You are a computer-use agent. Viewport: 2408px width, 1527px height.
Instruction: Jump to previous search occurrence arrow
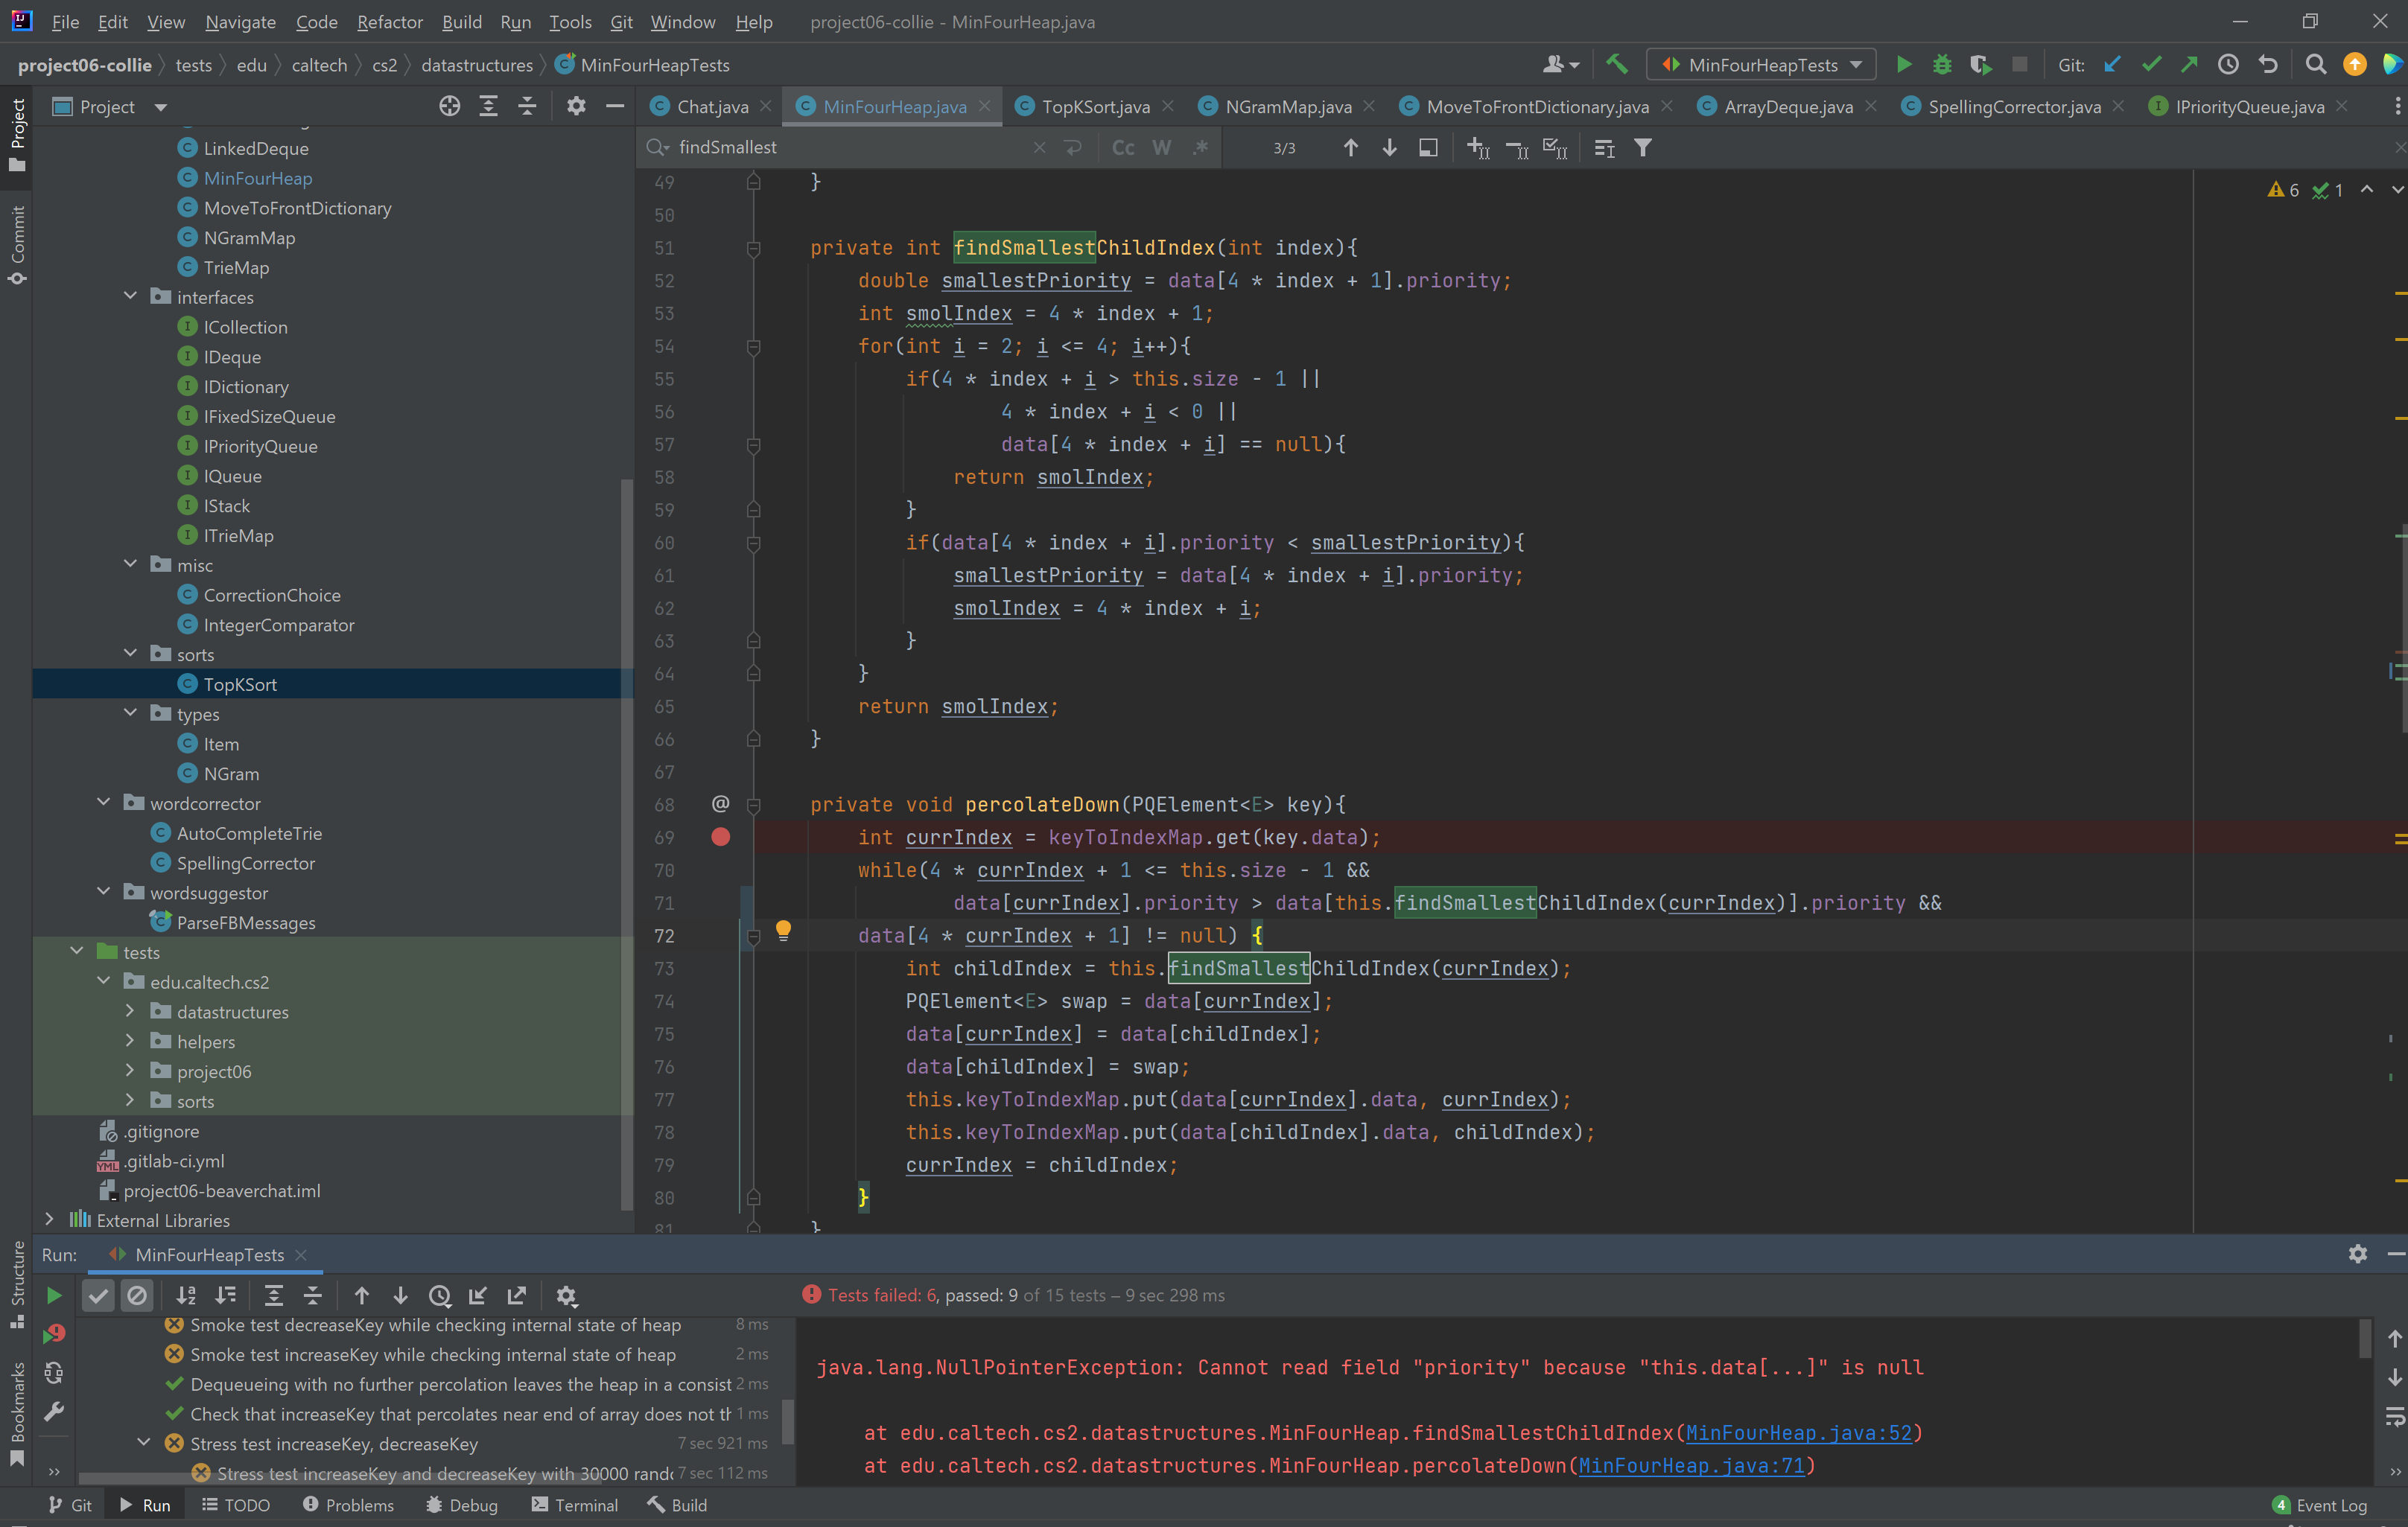click(x=1350, y=148)
